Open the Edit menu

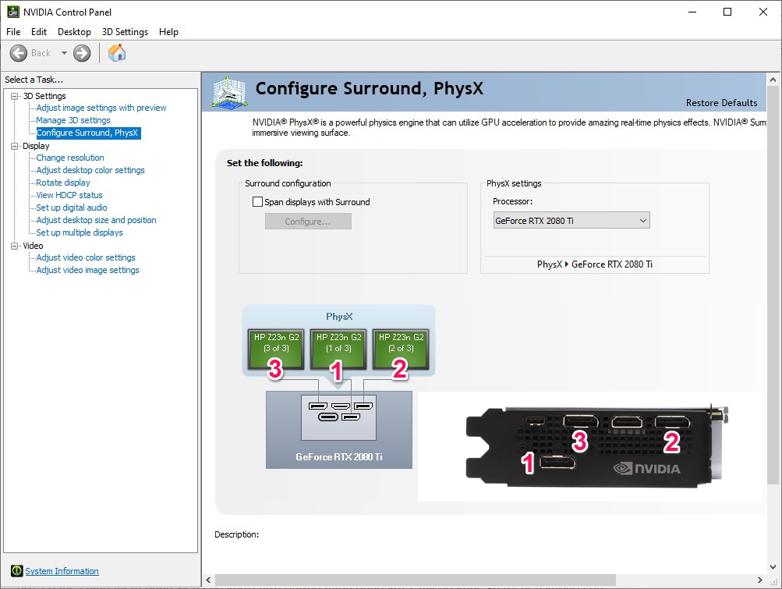[x=39, y=32]
